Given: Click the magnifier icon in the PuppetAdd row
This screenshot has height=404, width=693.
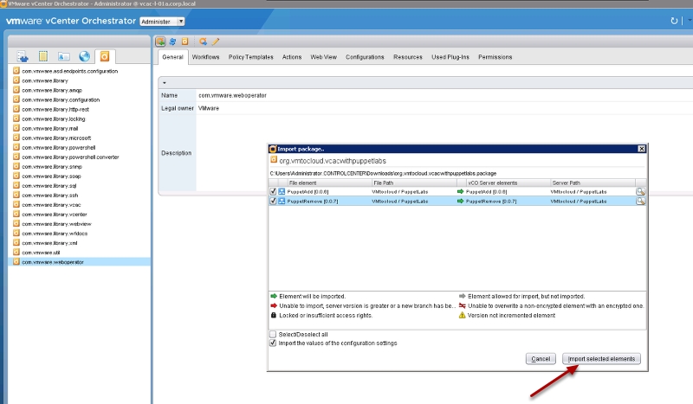Looking at the screenshot, I should pyautogui.click(x=640, y=192).
